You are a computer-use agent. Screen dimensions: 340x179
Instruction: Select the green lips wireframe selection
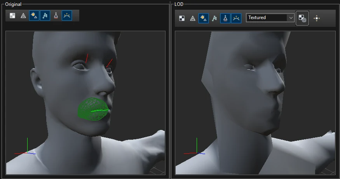[93, 109]
